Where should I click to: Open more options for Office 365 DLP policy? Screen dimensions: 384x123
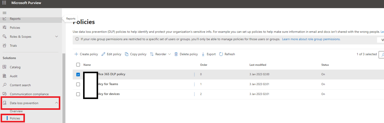point(194,74)
